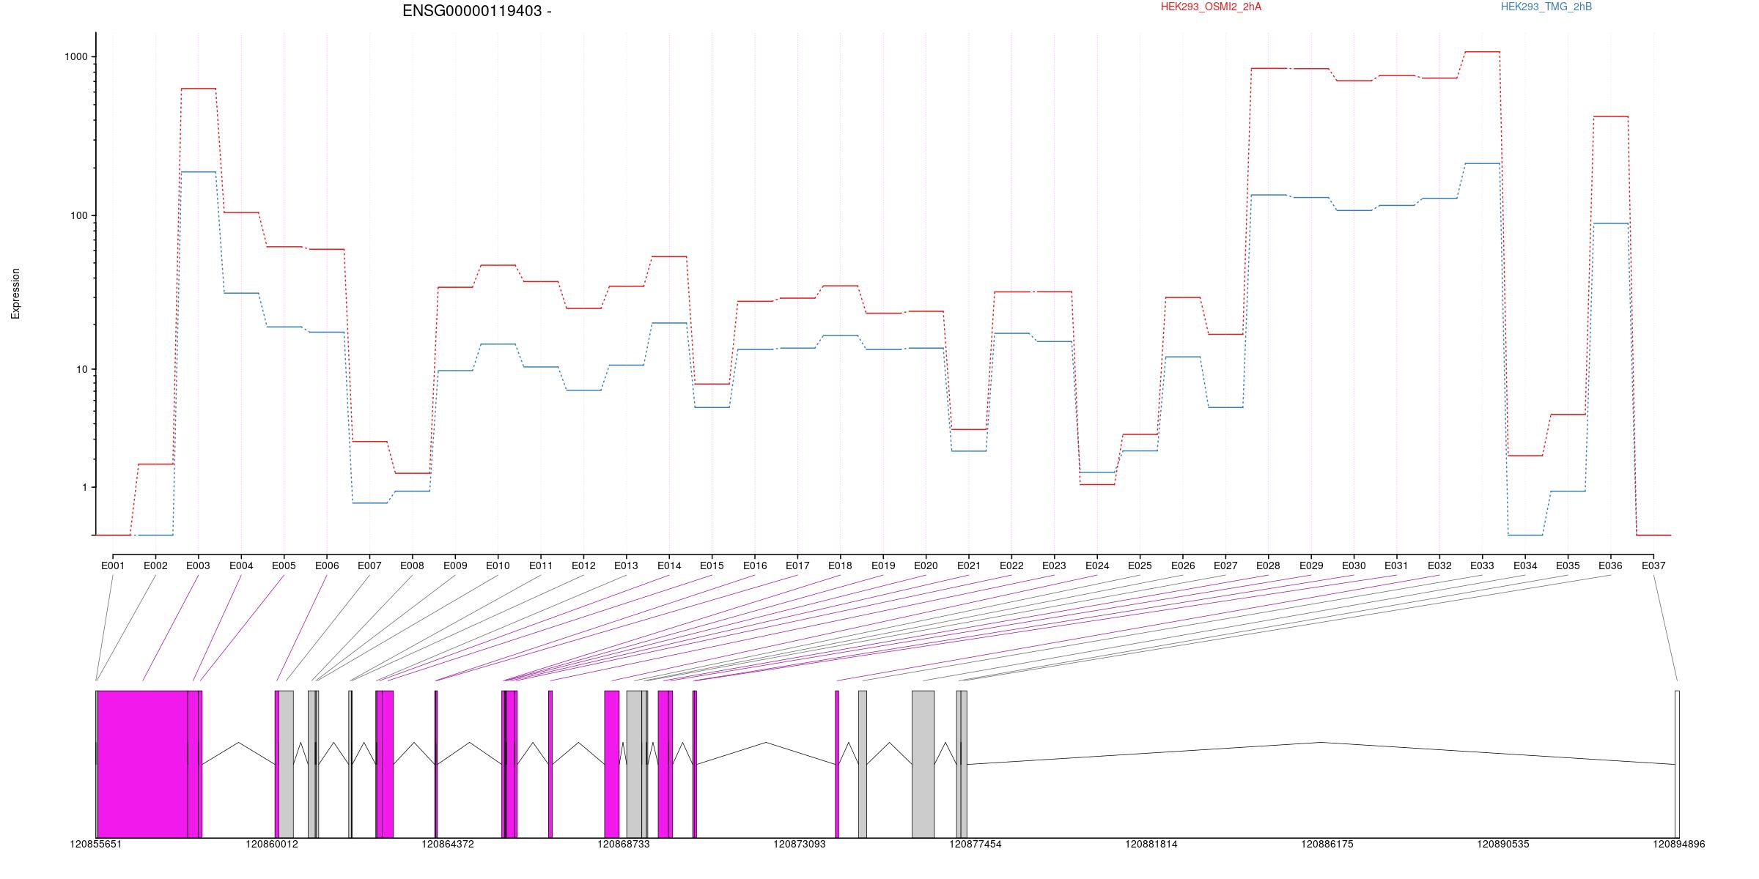Click exon label E009
Viewport: 1759px width, 879px height.
tap(455, 565)
